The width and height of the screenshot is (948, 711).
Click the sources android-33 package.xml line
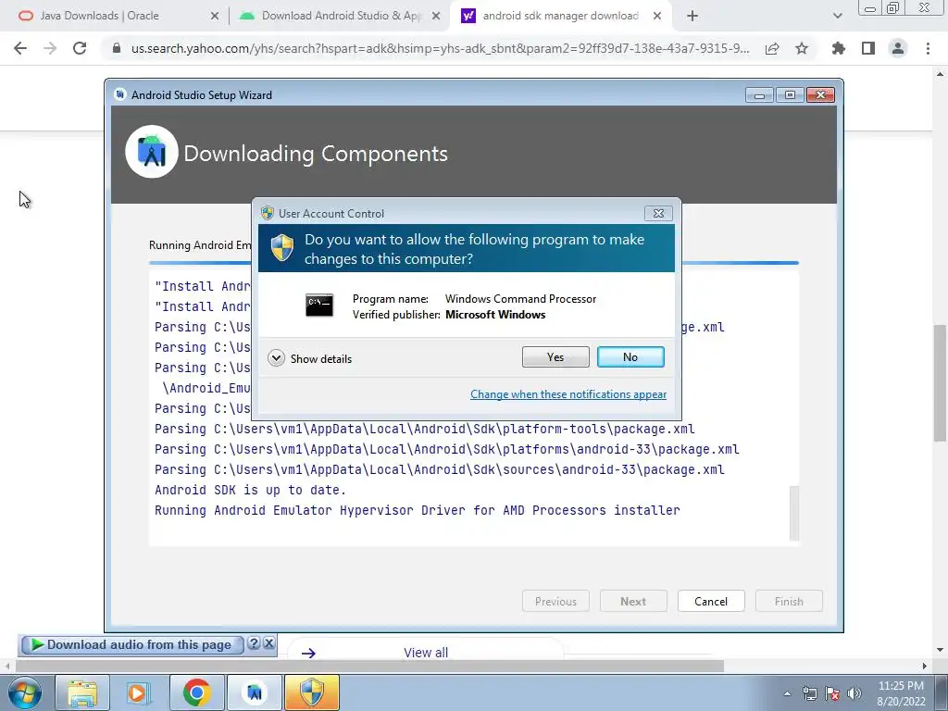tap(440, 469)
